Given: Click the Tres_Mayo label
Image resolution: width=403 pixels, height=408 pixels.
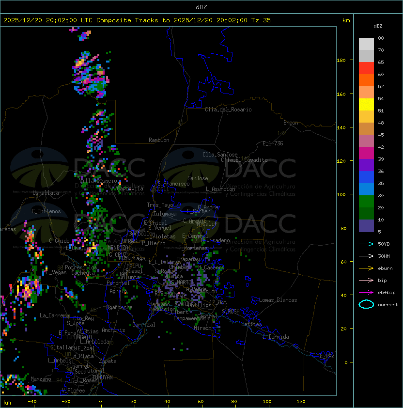Looking at the screenshot, I should pos(160,205).
